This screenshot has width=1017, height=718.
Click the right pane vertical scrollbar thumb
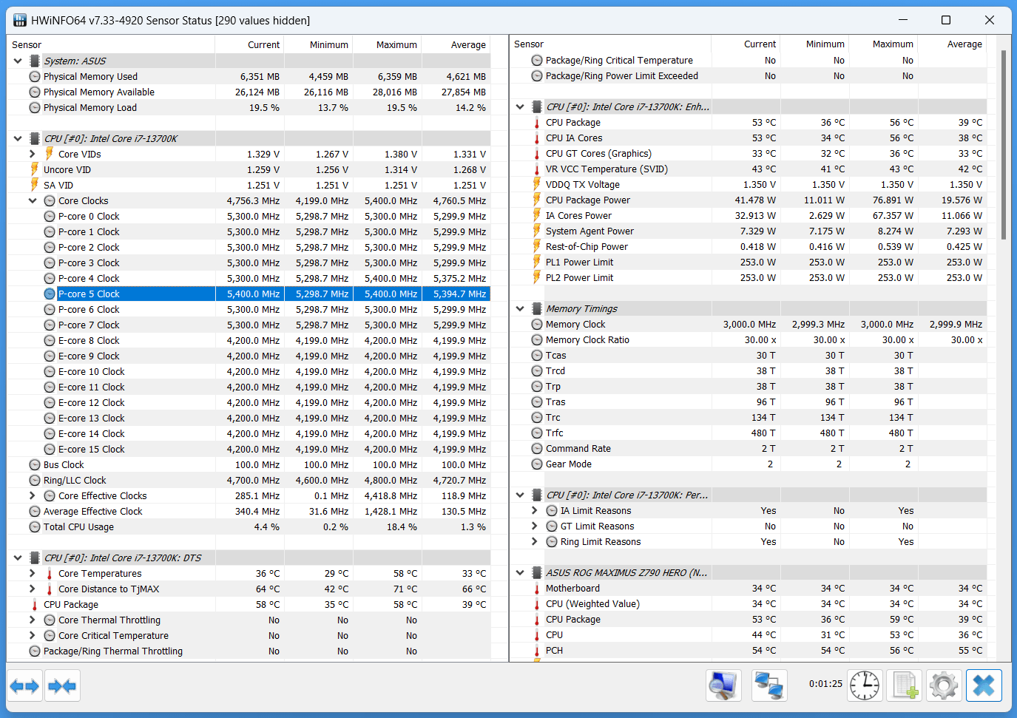(1004, 145)
